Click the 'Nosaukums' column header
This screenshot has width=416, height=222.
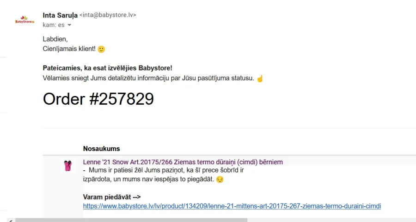click(101, 149)
